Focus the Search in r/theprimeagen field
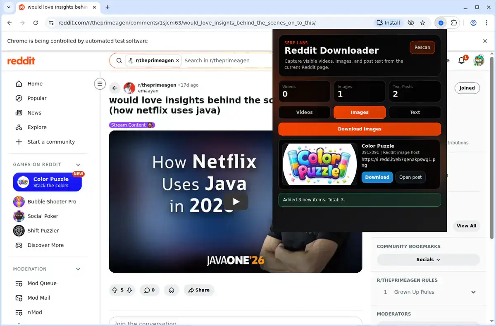496x326 pixels. click(227, 61)
